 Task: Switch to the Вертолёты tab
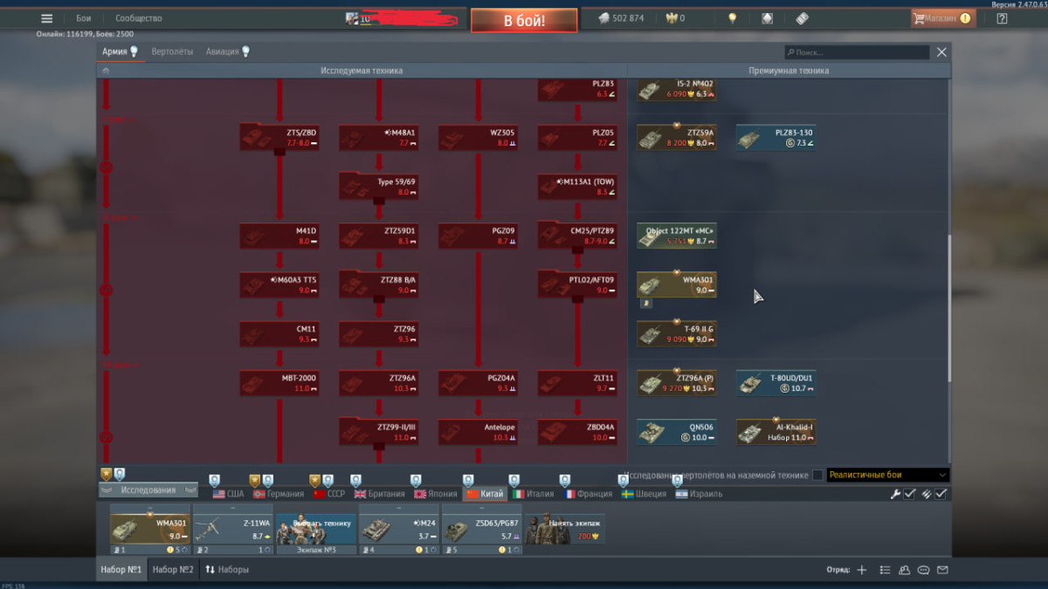point(172,51)
